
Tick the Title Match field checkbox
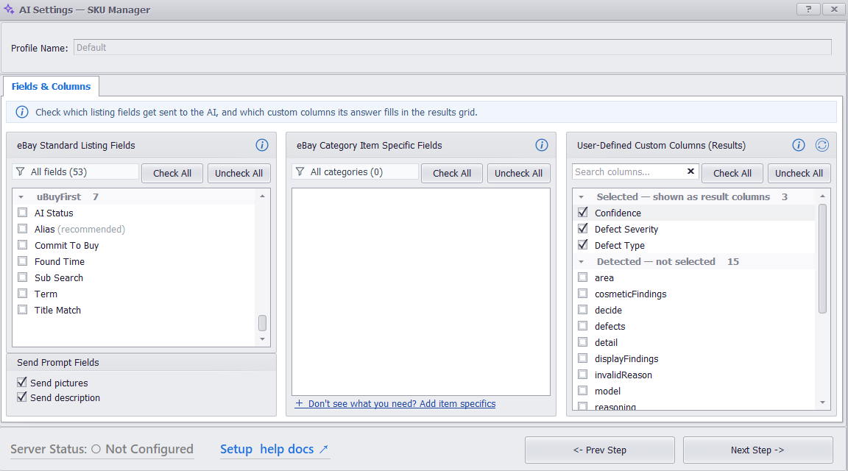point(23,310)
